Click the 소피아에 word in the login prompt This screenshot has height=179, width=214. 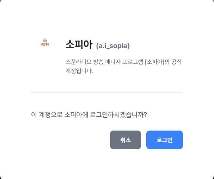[76, 115]
